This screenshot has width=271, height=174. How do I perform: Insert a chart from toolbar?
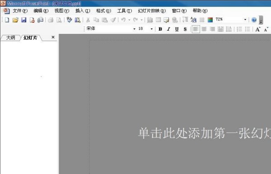150,20
